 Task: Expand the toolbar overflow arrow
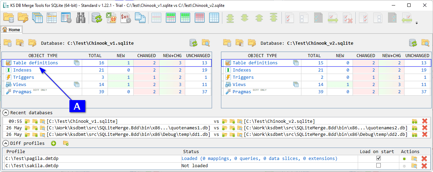coord(417,23)
